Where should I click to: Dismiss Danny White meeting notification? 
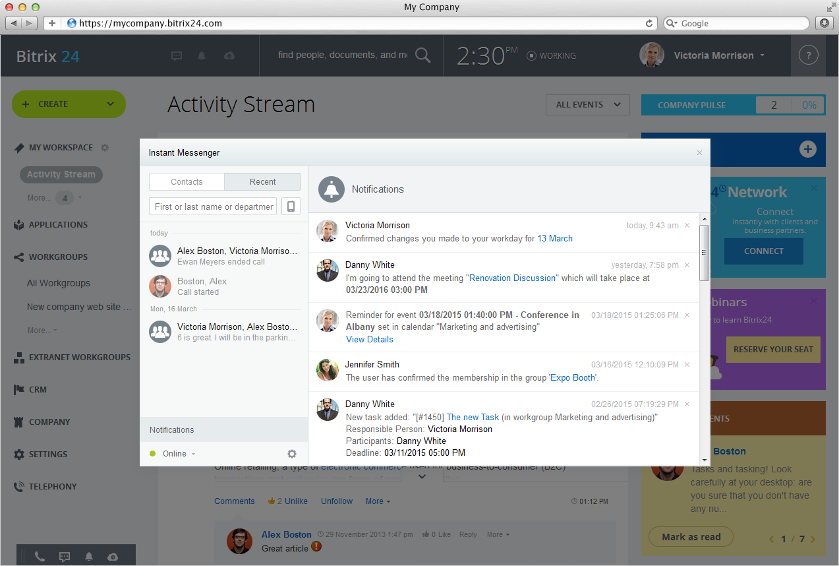click(x=687, y=265)
